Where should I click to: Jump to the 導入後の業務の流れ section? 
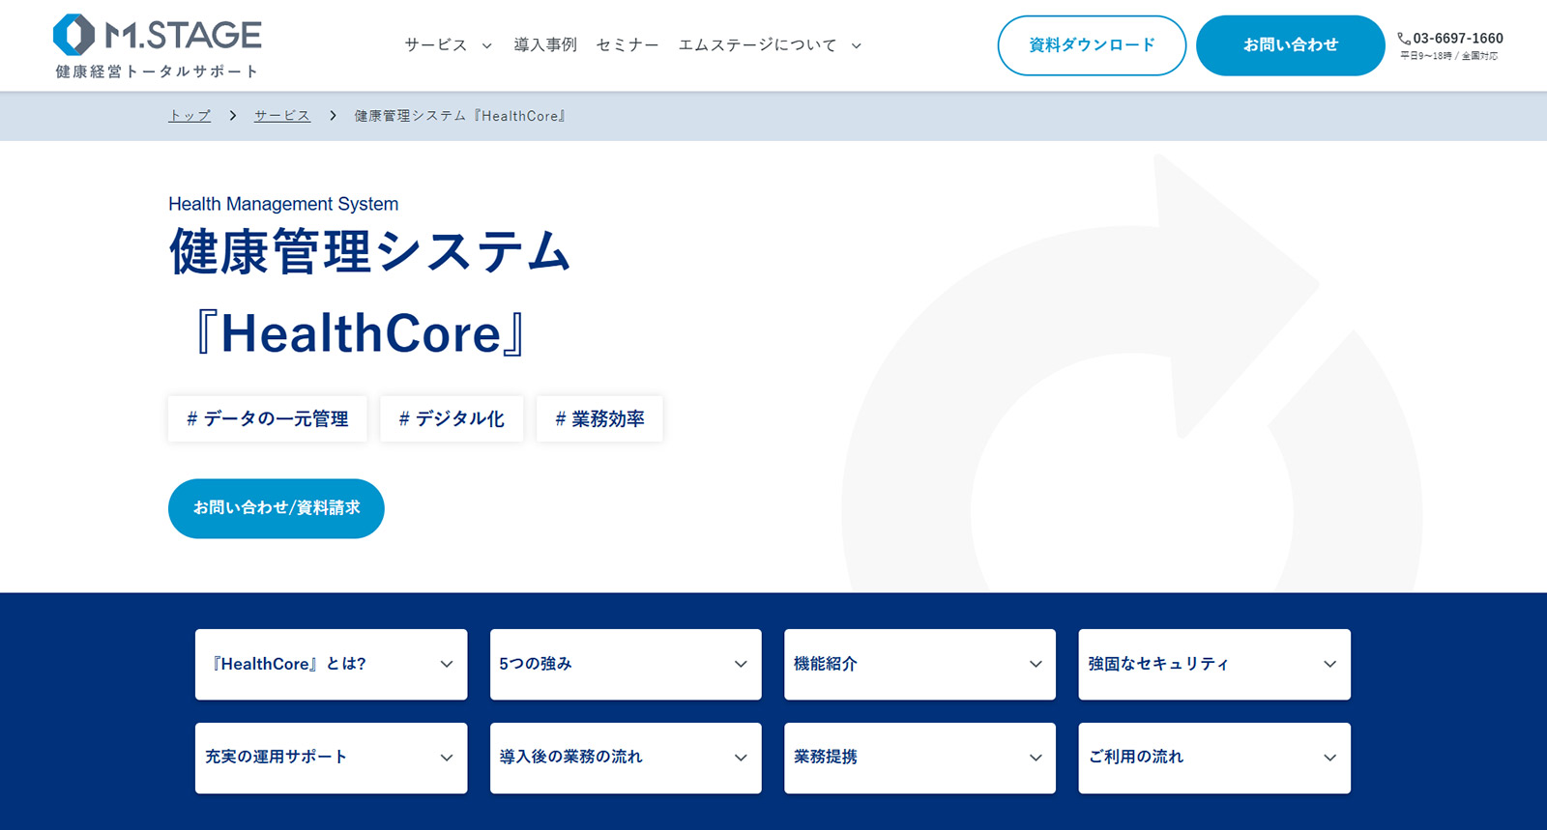(x=626, y=758)
